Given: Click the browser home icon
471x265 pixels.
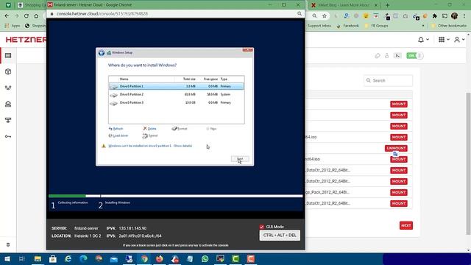Looking at the screenshot, I should point(36,16).
